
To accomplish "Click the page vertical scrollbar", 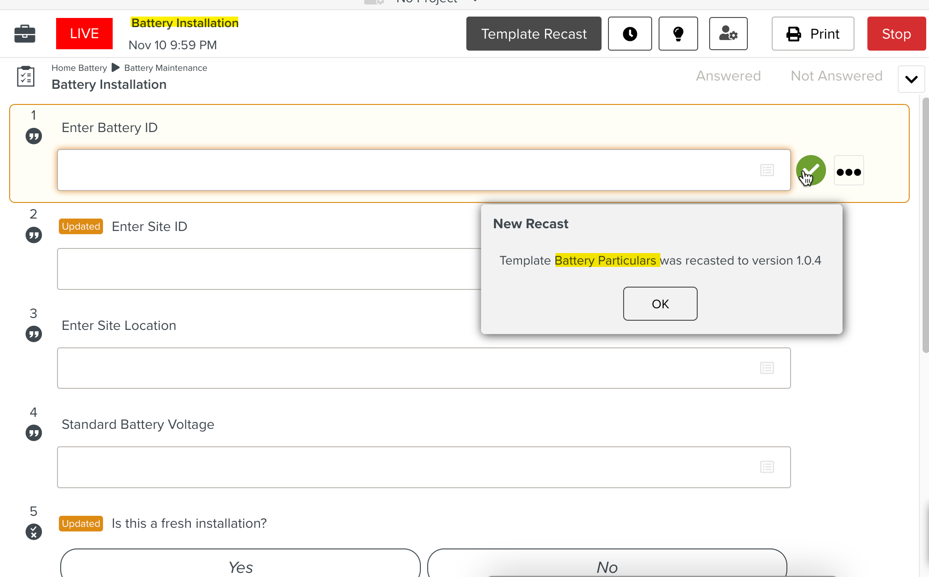I will (x=925, y=225).
